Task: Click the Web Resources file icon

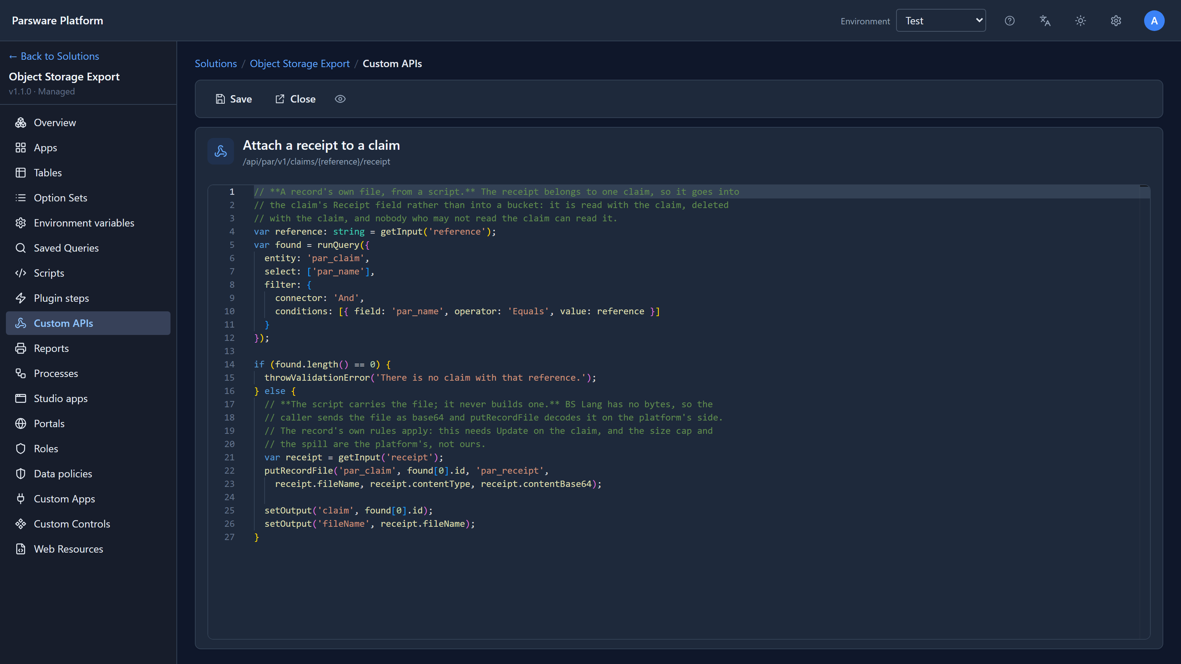Action: [21, 549]
